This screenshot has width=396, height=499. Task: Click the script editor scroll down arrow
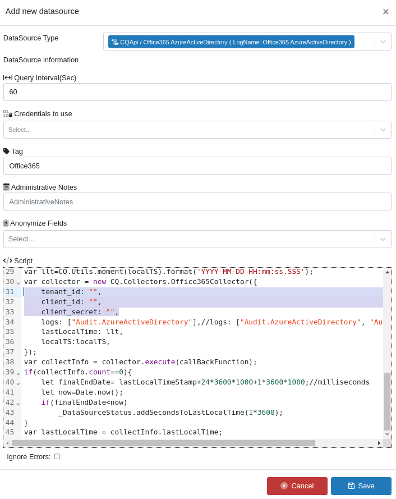pyautogui.click(x=387, y=434)
